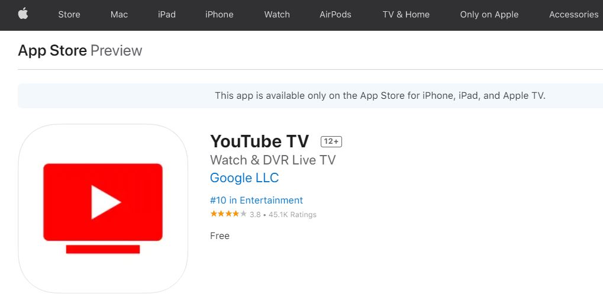Open the Only on Apple section
The width and height of the screenshot is (603, 297).
[489, 15]
